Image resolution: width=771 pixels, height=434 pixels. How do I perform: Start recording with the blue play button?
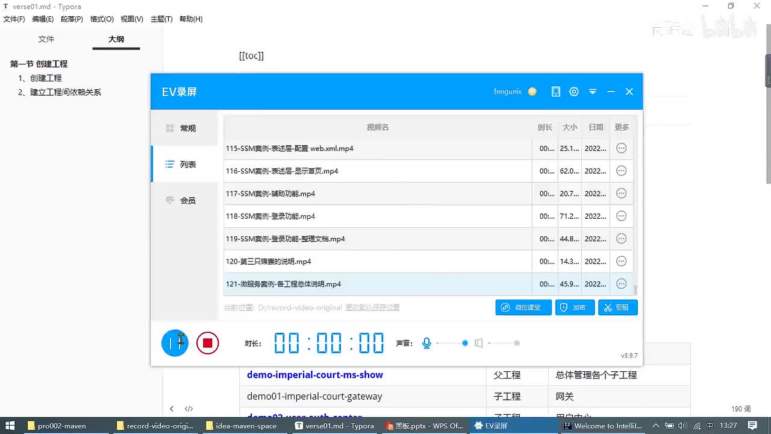(x=175, y=343)
